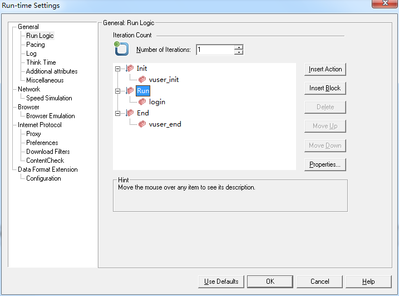
Task: Decrease the number of iterations with down arrow
Action: (x=239, y=52)
